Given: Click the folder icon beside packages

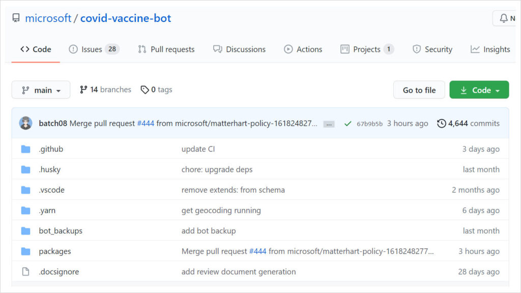Looking at the screenshot, I should click(26, 251).
